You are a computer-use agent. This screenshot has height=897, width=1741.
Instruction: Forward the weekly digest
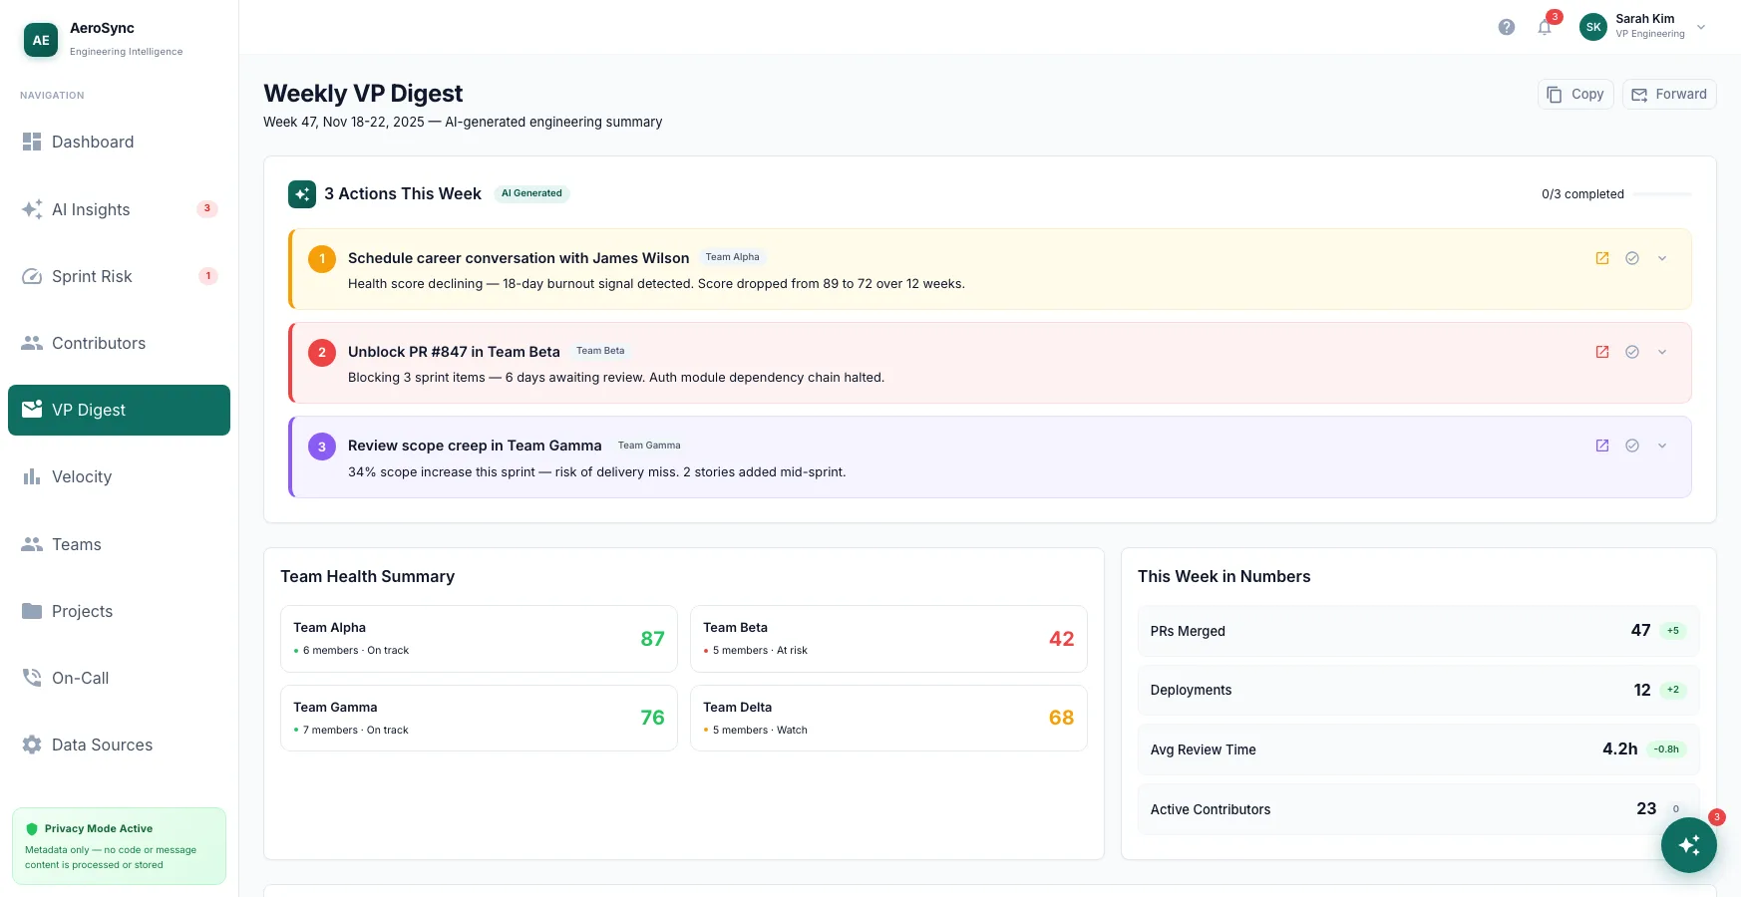1669,95
